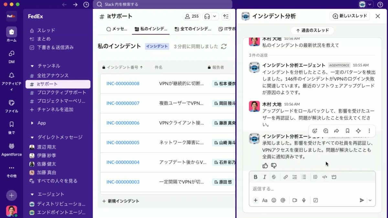The width and height of the screenshot is (388, 218).
Task: Click the Slack search field
Action: pyautogui.click(x=163, y=5)
